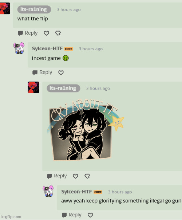Viewport: 182px width, 220px height.
Task: Open Sylceon-HTF profile from 'incest game' comment
Action: (47, 48)
